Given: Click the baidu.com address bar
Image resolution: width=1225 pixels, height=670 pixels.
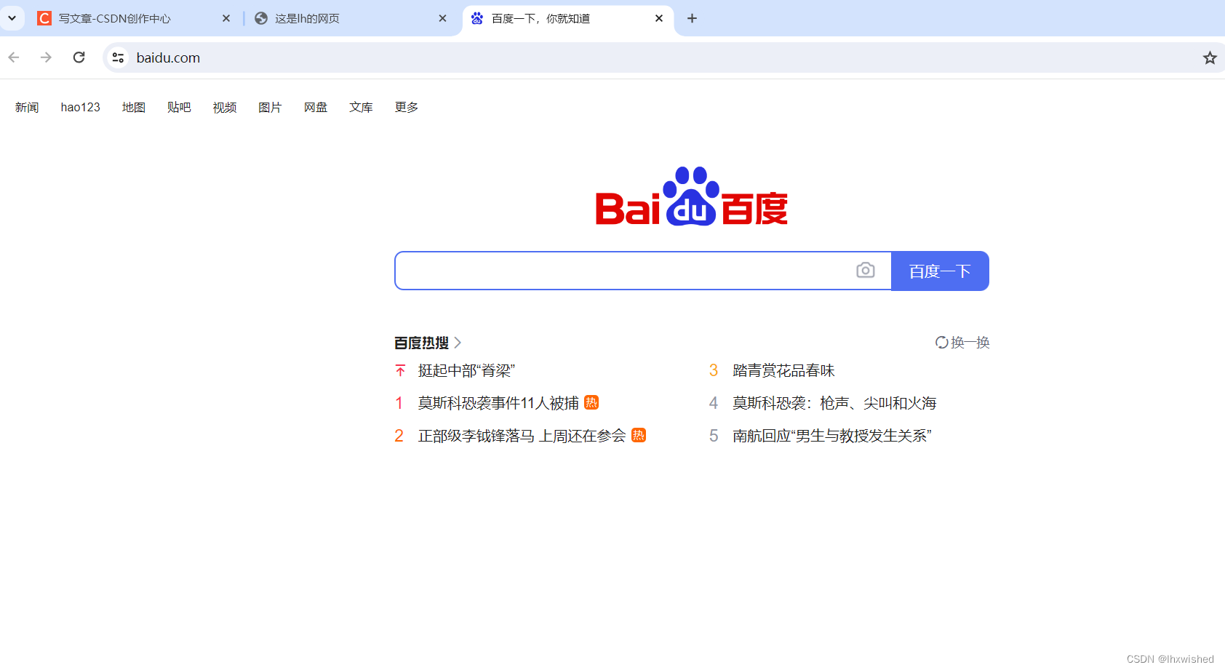Looking at the screenshot, I should click(662, 57).
